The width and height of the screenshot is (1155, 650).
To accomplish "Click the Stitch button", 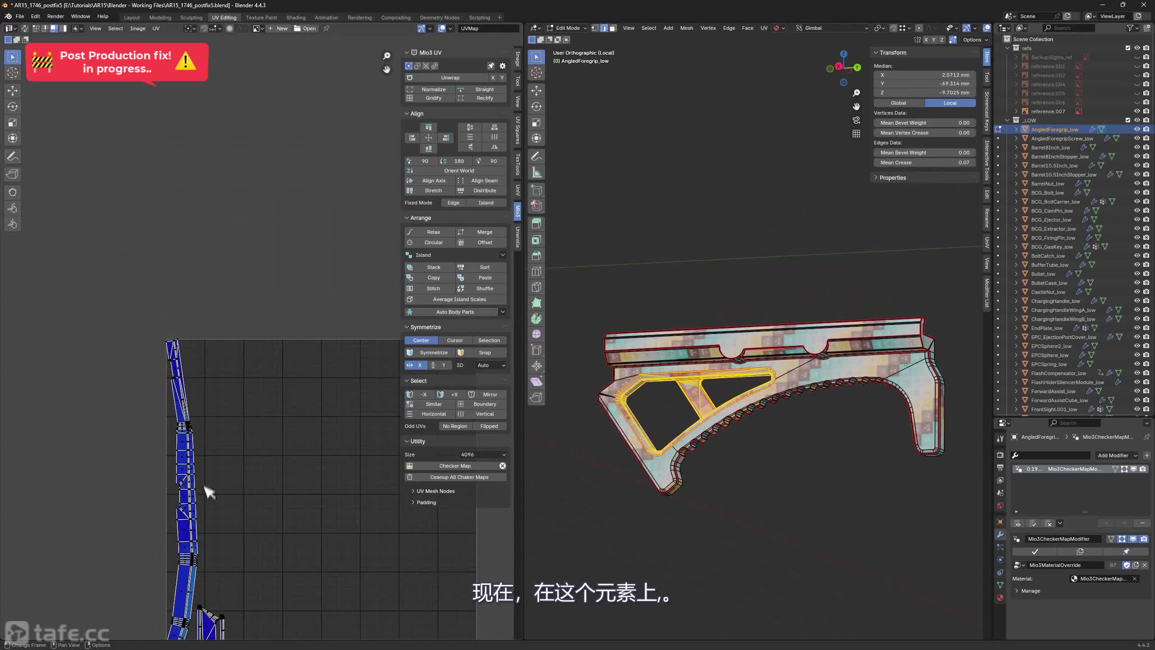I will coord(430,288).
